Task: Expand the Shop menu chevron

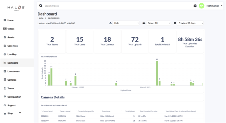Action: tap(20, 113)
